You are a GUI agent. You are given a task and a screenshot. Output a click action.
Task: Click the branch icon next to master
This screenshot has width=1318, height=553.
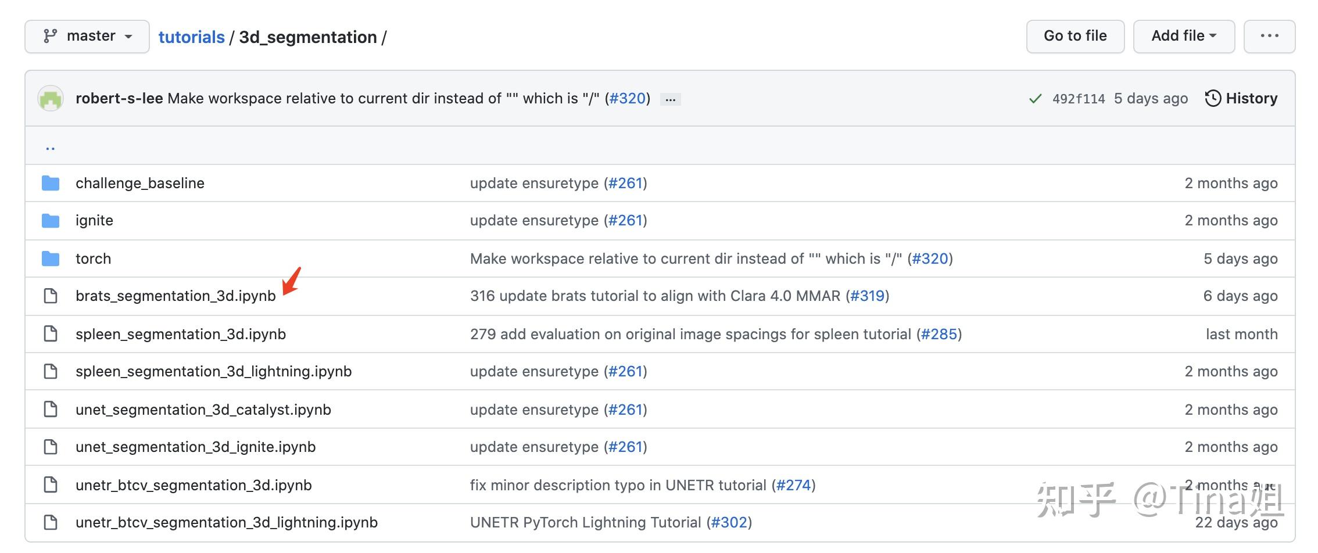[51, 35]
